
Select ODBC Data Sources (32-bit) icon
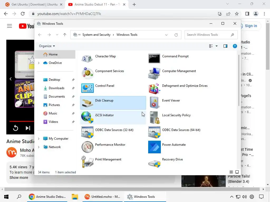(x=87, y=132)
